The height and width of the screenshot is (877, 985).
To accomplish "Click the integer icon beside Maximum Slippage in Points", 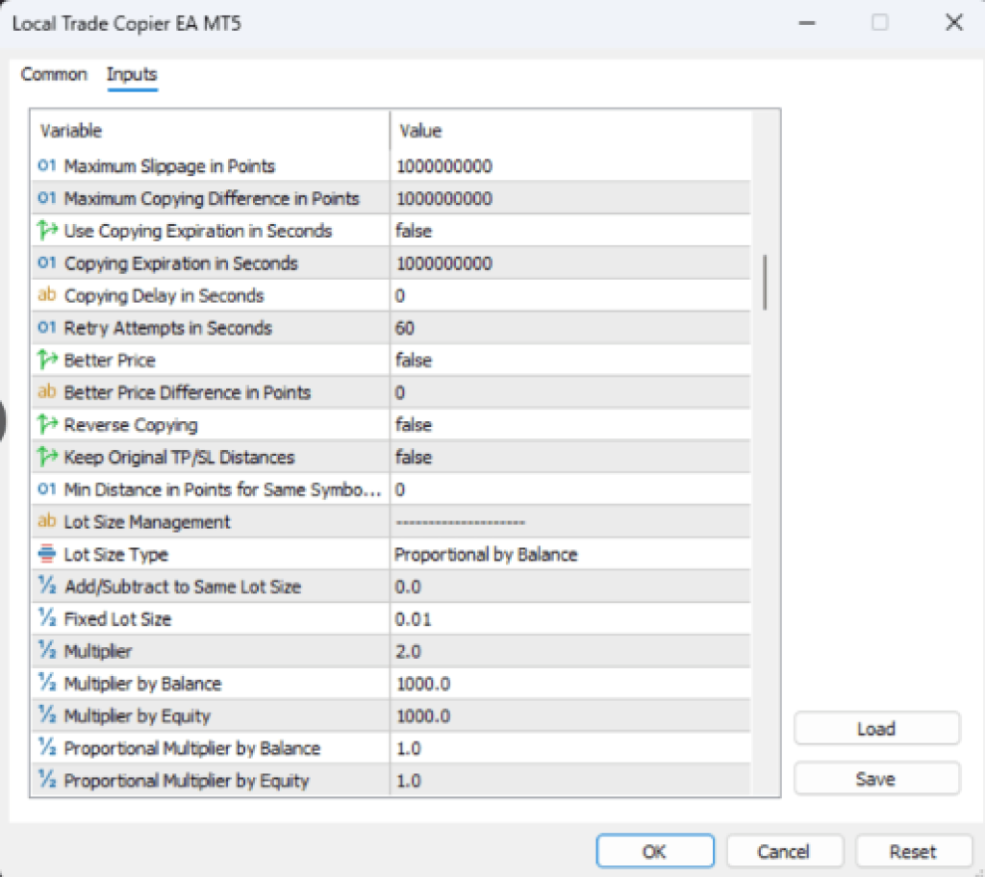I will (x=47, y=165).
